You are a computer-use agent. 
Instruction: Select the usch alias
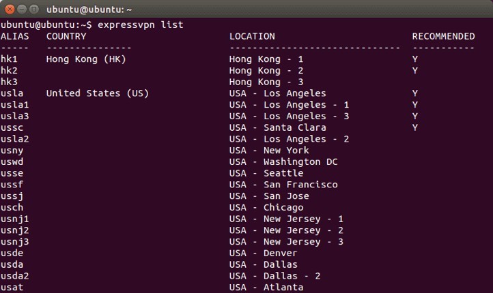[x=12, y=207]
